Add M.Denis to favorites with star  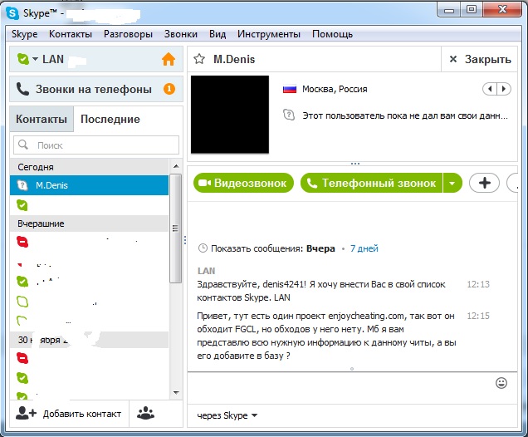tap(199, 59)
